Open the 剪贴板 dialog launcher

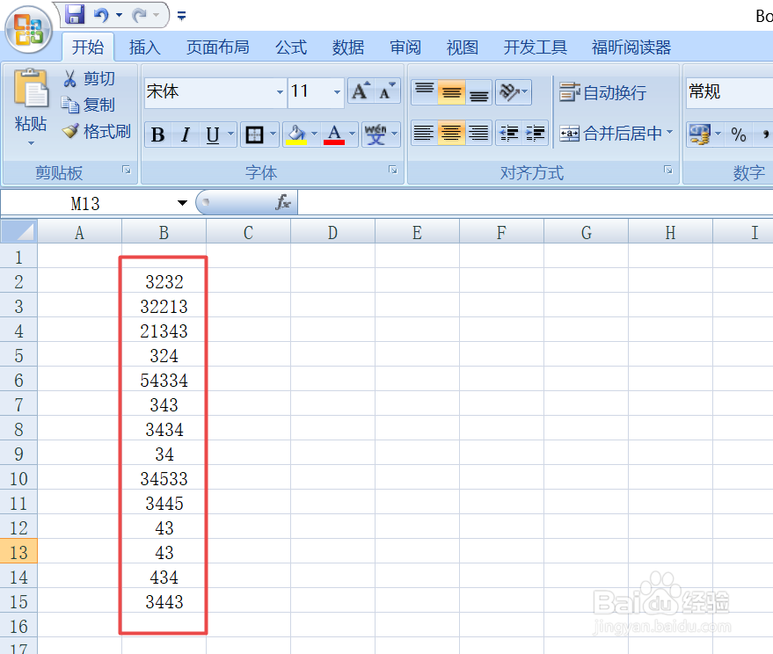click(127, 170)
